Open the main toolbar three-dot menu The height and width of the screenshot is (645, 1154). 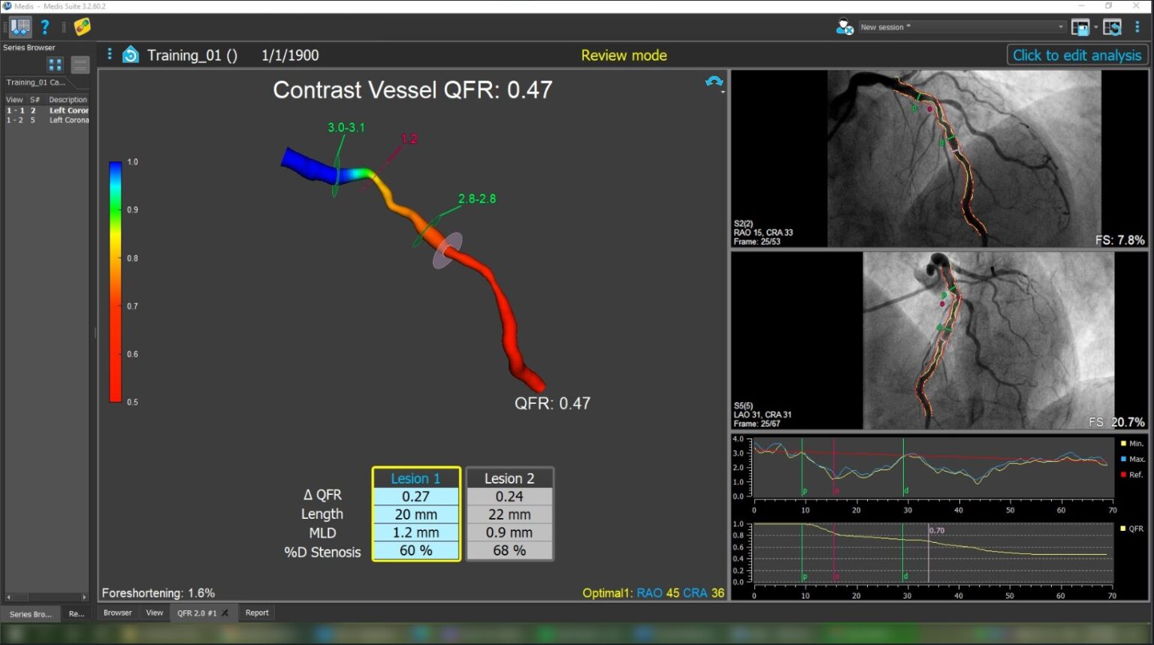(x=1137, y=27)
